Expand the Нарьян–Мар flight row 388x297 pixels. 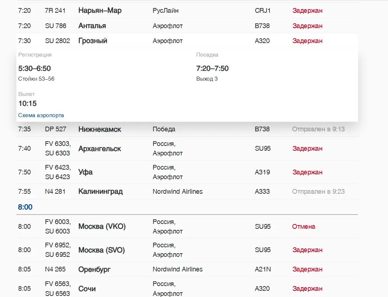coord(100,11)
